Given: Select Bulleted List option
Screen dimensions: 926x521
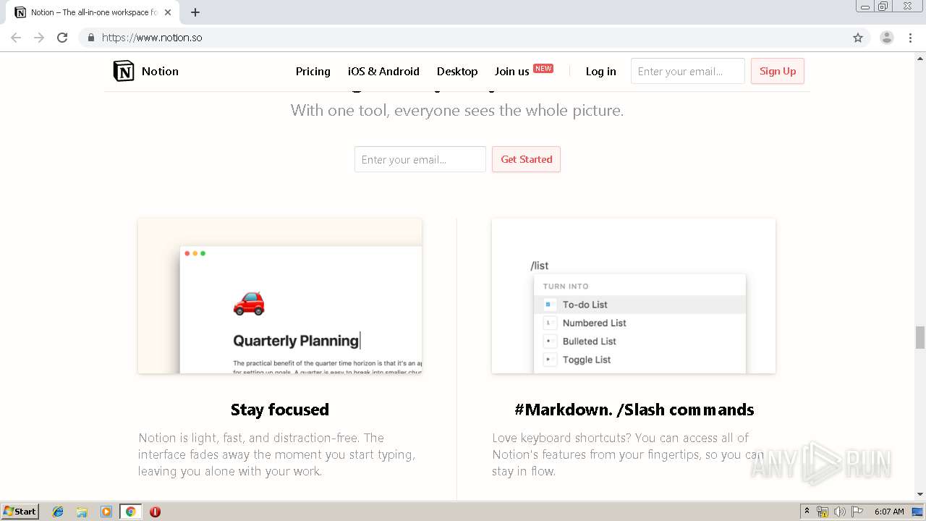Looking at the screenshot, I should point(640,341).
